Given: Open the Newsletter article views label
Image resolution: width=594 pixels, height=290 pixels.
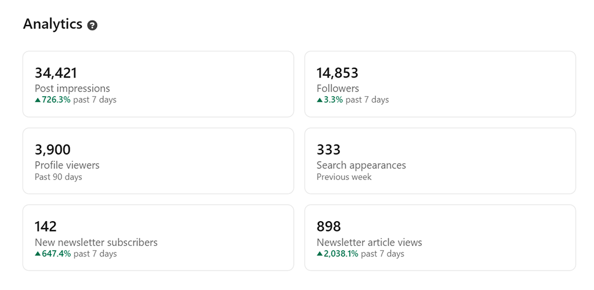Looking at the screenshot, I should (x=369, y=242).
